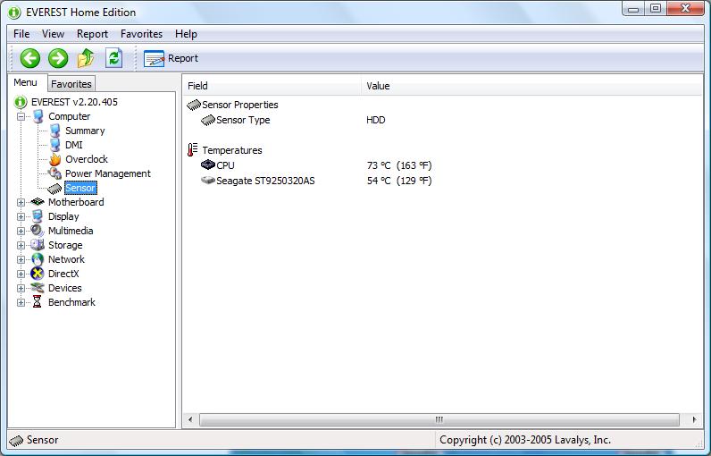This screenshot has width=711, height=456.
Task: Click the DMI computer icon
Action: tap(54, 145)
